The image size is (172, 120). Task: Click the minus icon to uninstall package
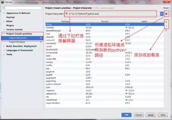pyautogui.click(x=166, y=26)
